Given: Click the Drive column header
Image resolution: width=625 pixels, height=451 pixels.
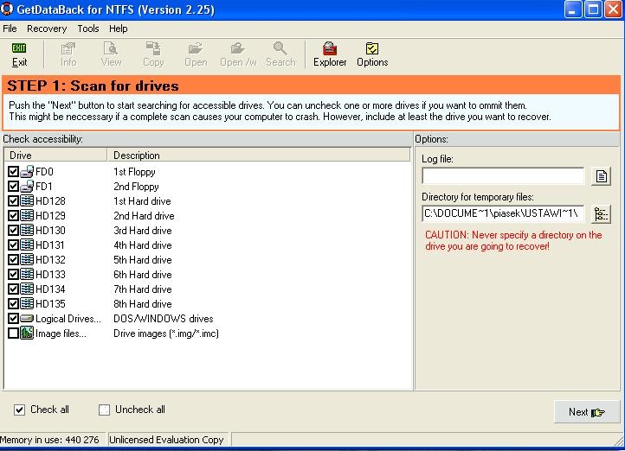Looking at the screenshot, I should [55, 156].
